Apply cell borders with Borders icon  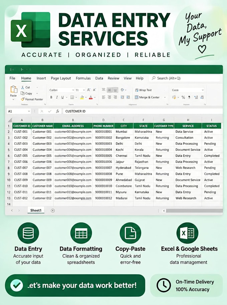pos(72,97)
